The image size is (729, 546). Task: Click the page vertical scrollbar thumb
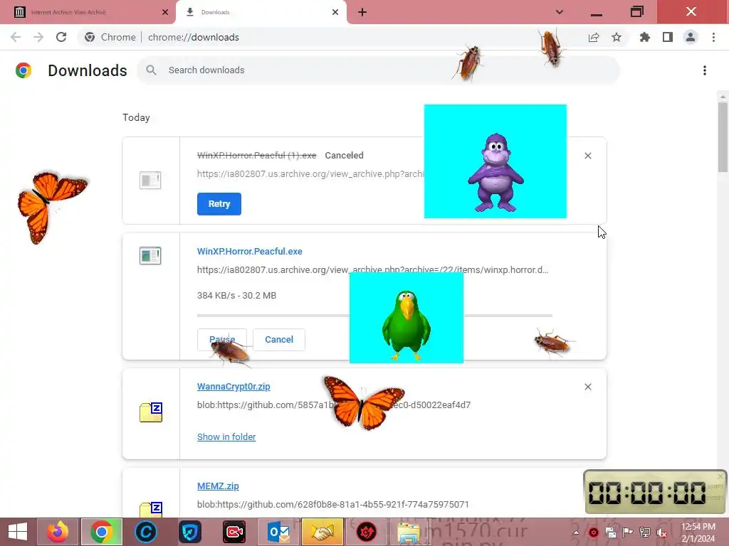pyautogui.click(x=723, y=137)
